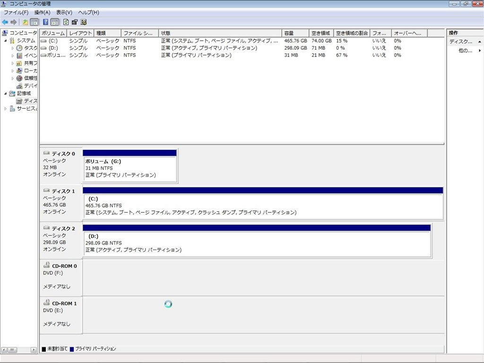484x363 pixels.
Task: Select the ボリューム (G:) partition block
Action: [130, 166]
